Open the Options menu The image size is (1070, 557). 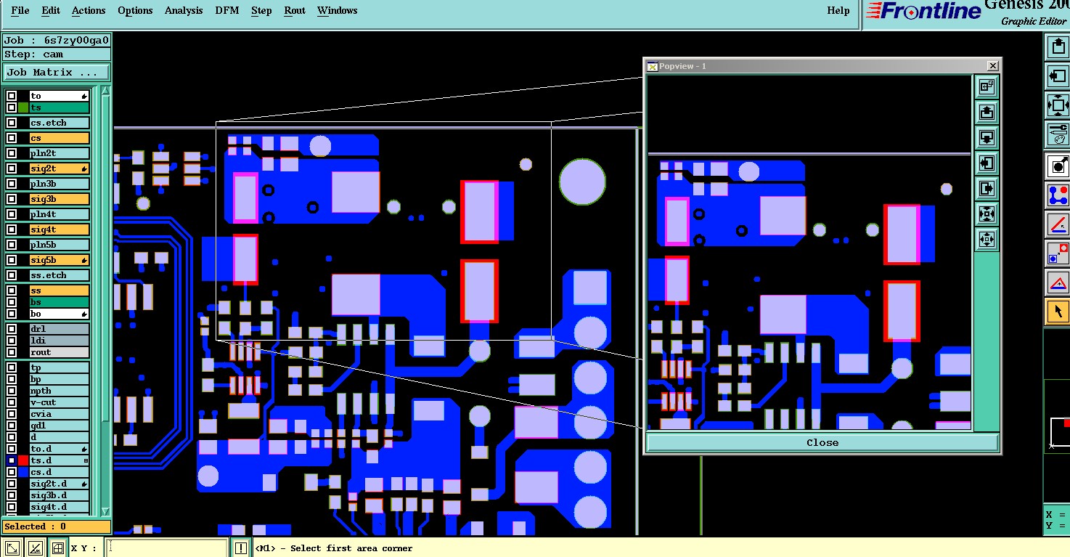click(135, 10)
